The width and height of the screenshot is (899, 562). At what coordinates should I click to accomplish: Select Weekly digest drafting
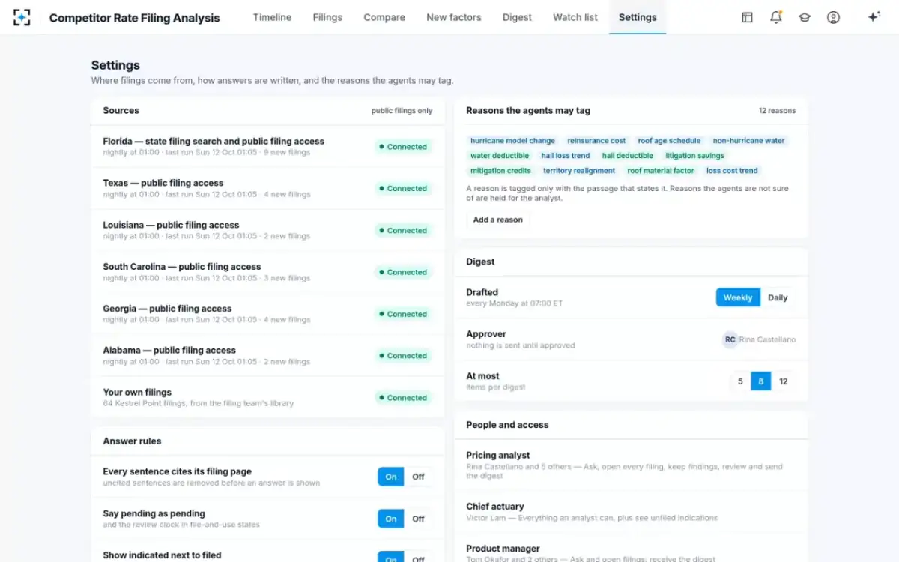[738, 297]
